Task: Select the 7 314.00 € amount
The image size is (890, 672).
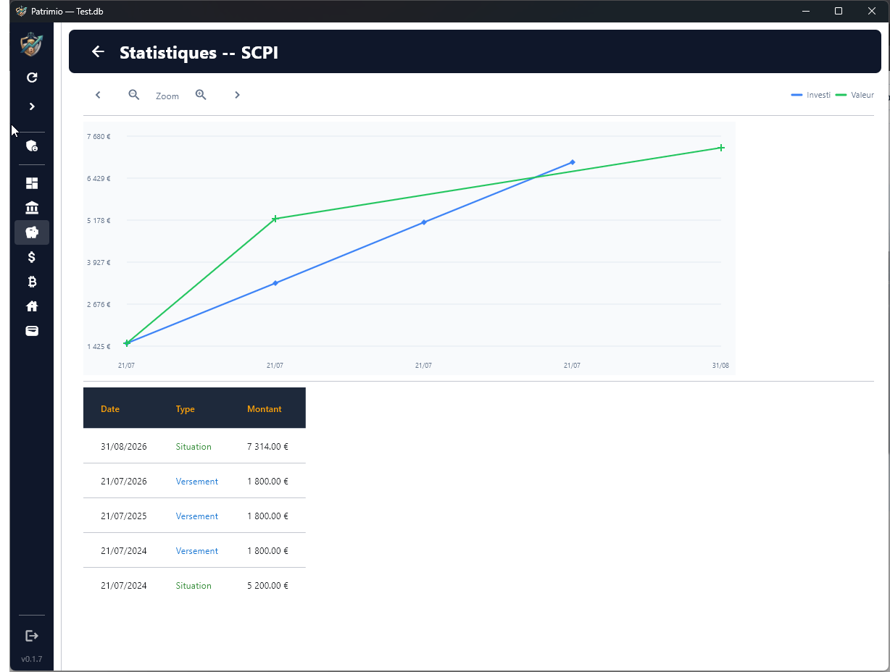Action: tap(267, 447)
